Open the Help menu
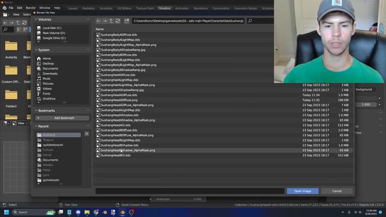386x217 pixels. pyautogui.click(x=57, y=8)
